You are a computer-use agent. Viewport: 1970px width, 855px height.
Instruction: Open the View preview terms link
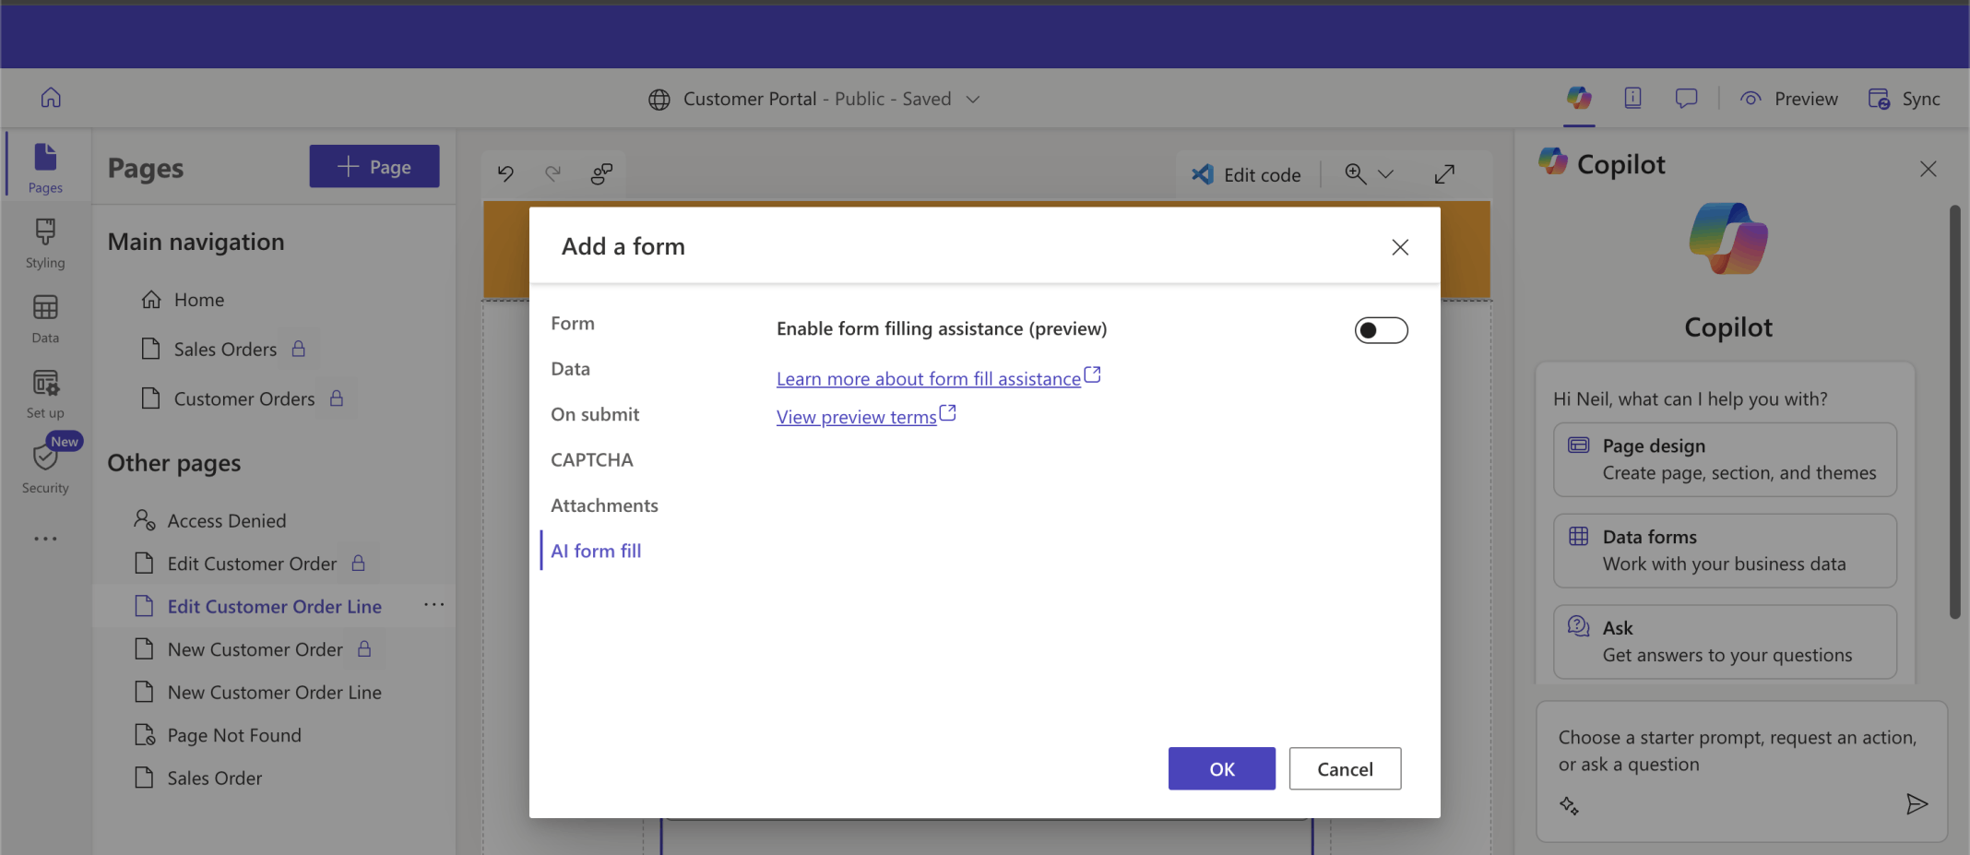[x=857, y=417]
